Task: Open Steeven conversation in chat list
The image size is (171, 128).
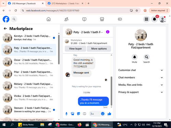Action: [x=29, y=110]
